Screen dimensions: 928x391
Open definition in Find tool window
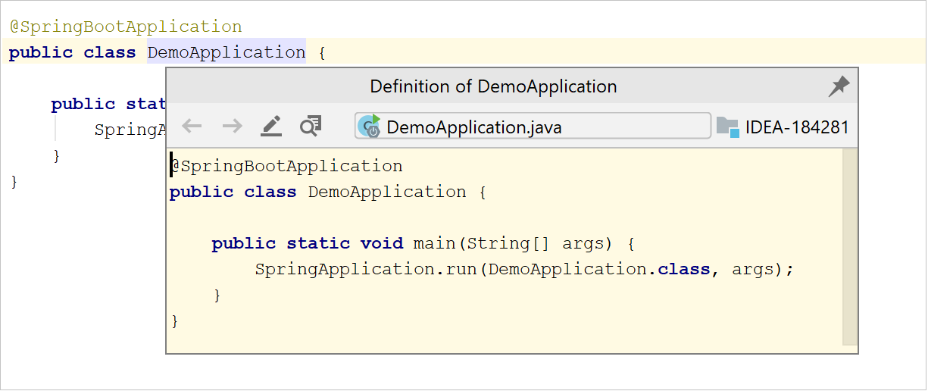pyautogui.click(x=311, y=126)
